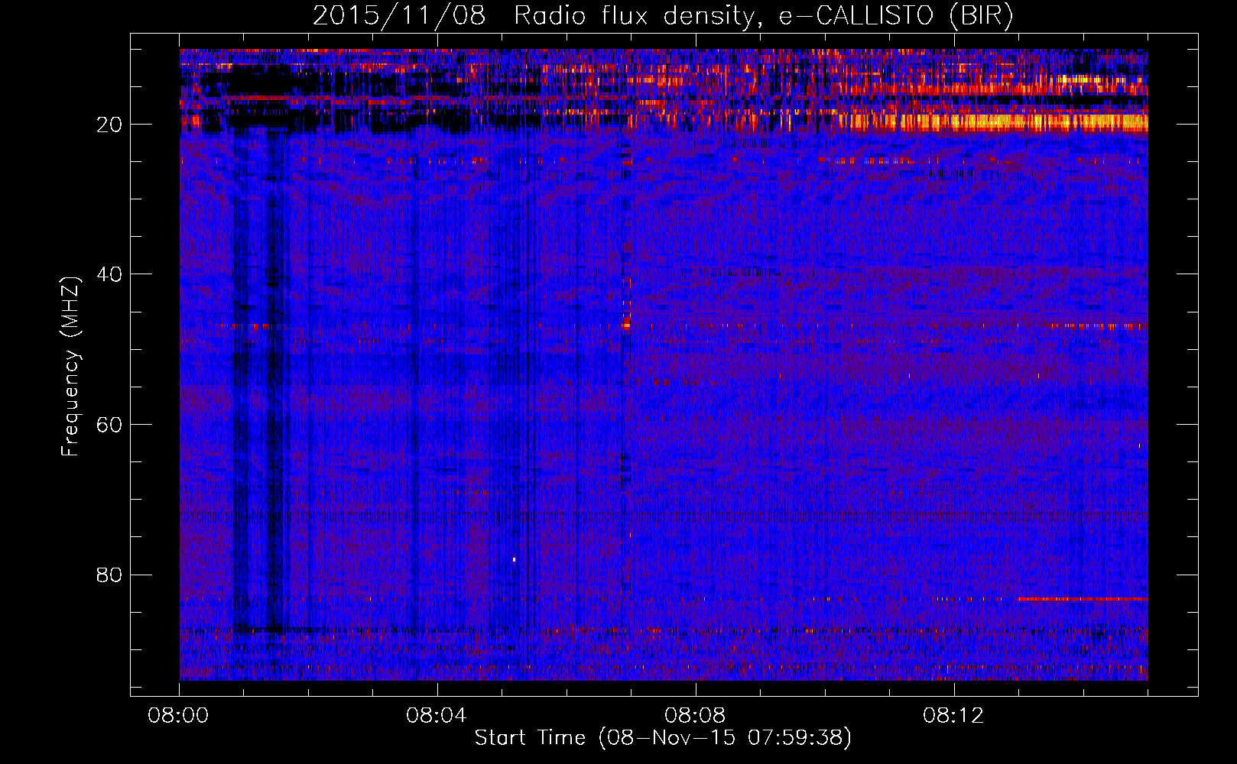The width and height of the screenshot is (1237, 764).
Task: Click the '08:08' time tick label
Action: (695, 716)
